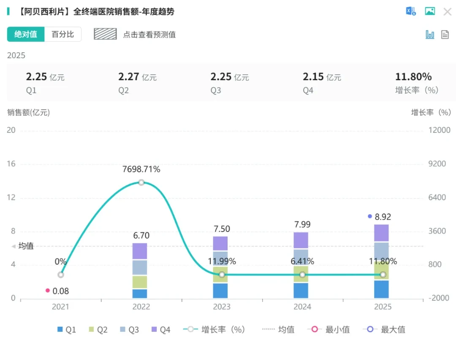
Task: Toggle Q3 series in legend
Action: point(130,329)
